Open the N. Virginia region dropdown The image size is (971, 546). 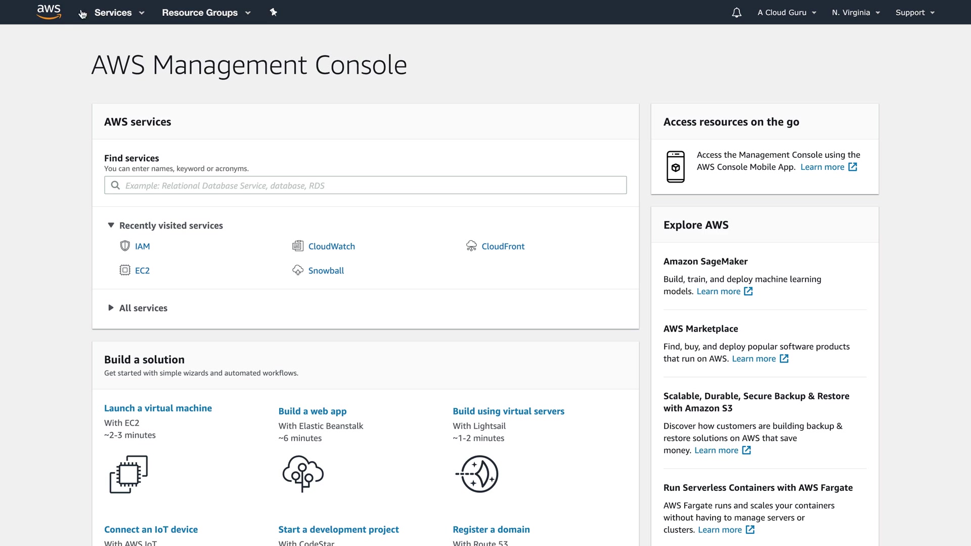[x=856, y=13]
